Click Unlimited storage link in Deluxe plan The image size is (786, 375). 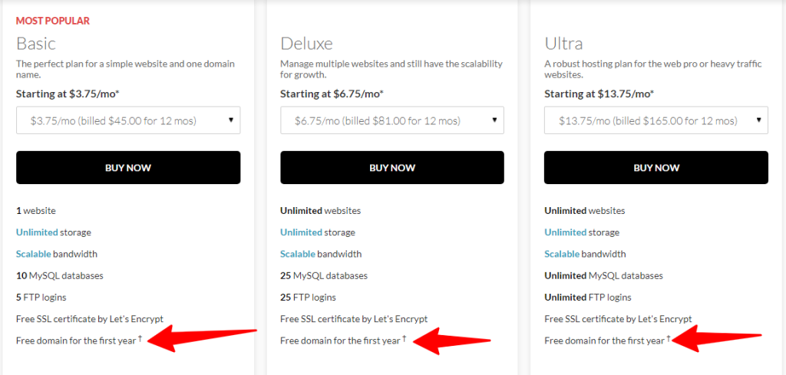coord(301,232)
